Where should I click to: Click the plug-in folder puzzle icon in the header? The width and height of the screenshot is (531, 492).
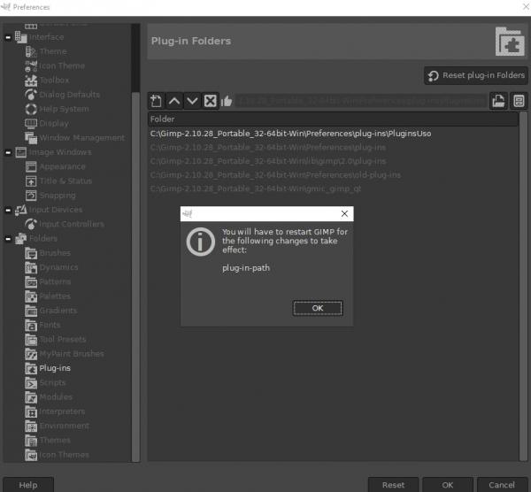[x=510, y=42]
